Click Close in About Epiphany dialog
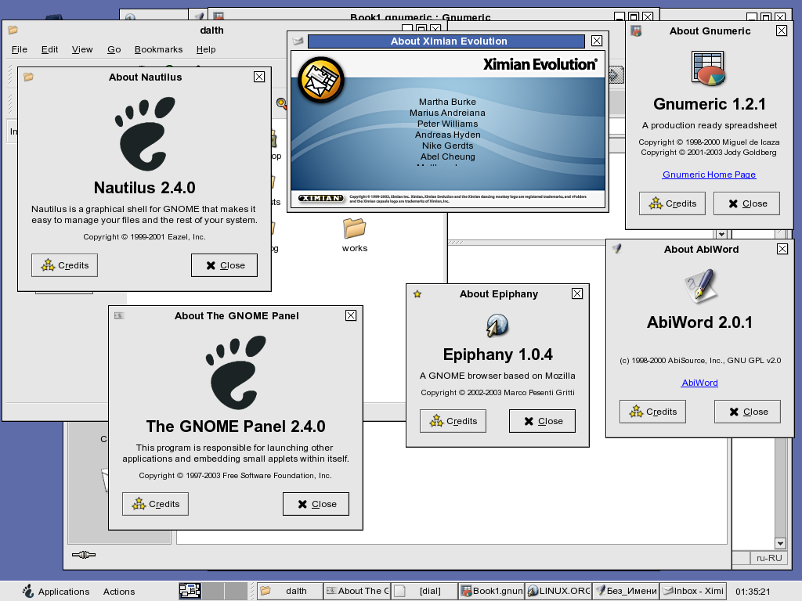Image resolution: width=802 pixels, height=601 pixels. pyautogui.click(x=542, y=421)
